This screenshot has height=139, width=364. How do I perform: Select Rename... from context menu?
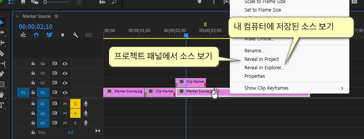pos(254,51)
